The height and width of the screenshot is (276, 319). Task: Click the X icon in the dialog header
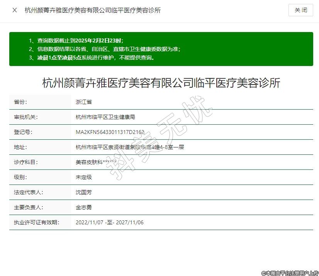(15, 10)
